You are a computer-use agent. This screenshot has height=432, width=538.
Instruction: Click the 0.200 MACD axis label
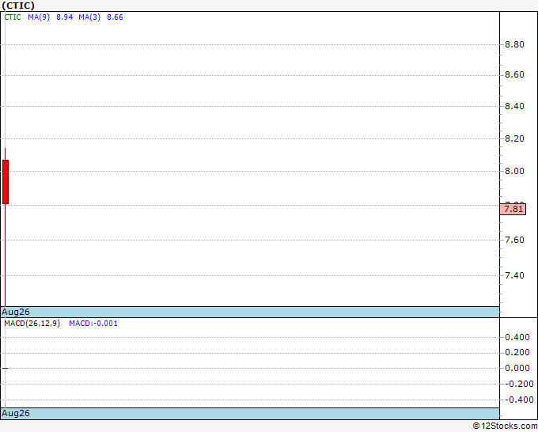517,352
